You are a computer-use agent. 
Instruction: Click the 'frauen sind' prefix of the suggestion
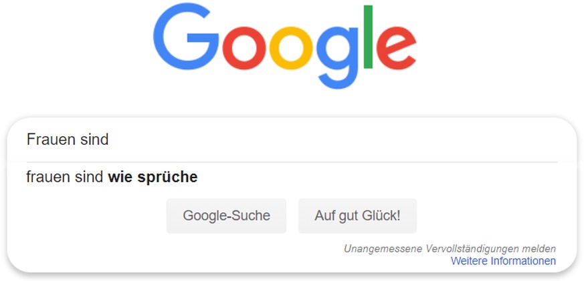coord(65,178)
